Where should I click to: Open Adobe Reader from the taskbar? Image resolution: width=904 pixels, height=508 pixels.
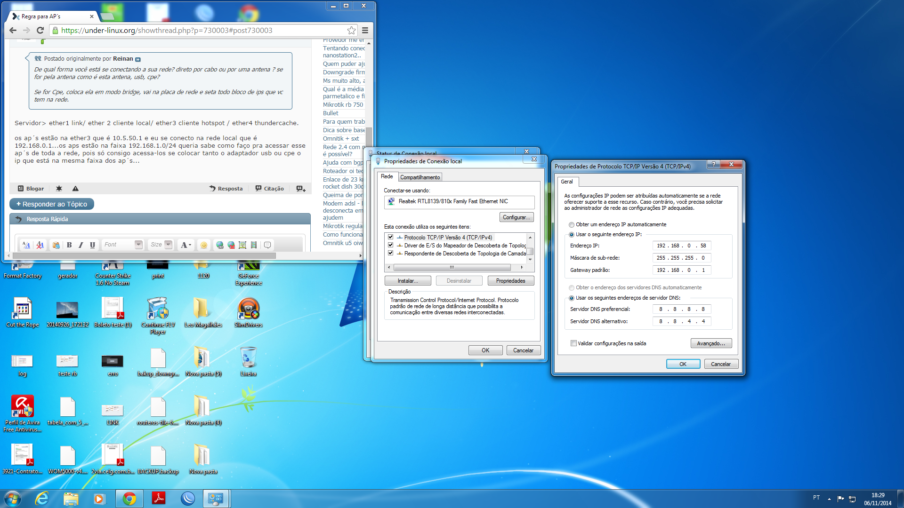pos(158,498)
